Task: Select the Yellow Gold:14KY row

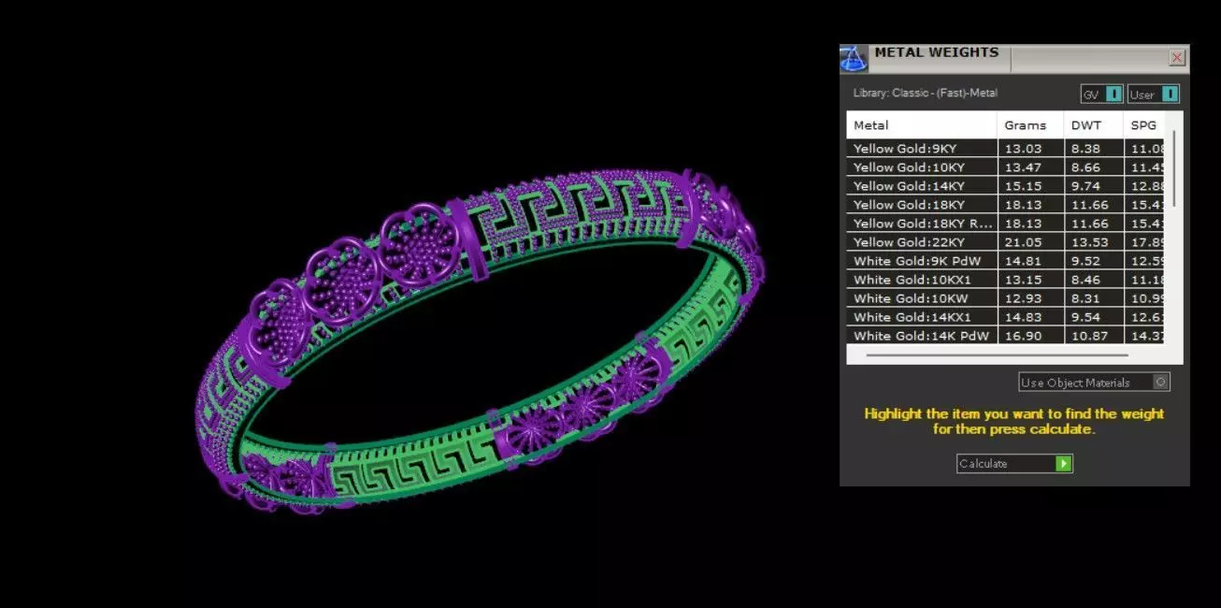Action: click(1005, 186)
